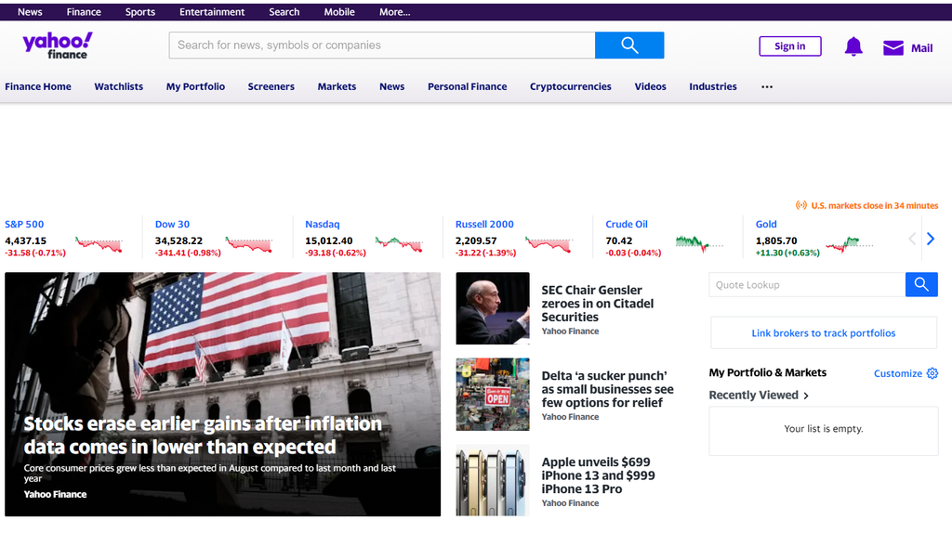
Task: Click the Gold change +11.30 (+0.63%)
Action: (x=787, y=253)
